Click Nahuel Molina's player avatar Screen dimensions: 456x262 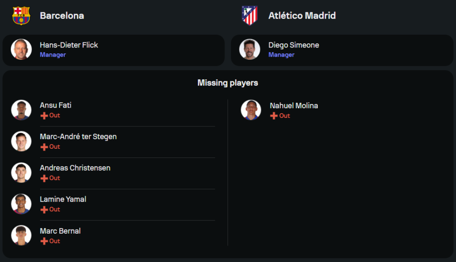click(251, 110)
